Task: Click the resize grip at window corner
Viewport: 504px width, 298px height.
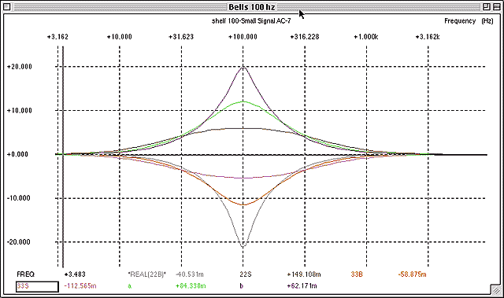Action: [x=496, y=290]
